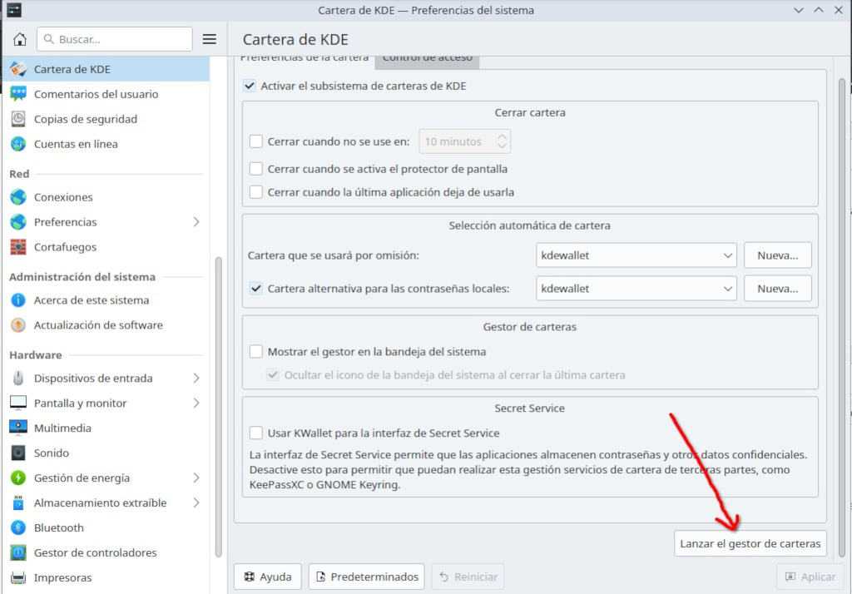This screenshot has width=852, height=594.
Task: Expand the Preferencias submenu arrow under Red
Action: pyautogui.click(x=196, y=222)
